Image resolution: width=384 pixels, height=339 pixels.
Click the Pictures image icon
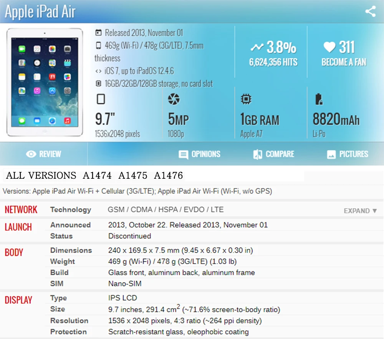[x=331, y=155]
